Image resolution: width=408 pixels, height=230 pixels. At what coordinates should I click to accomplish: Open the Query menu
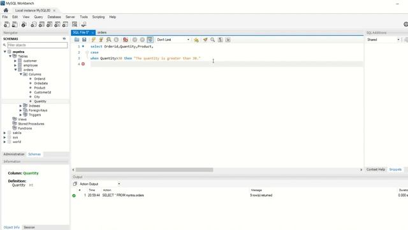coord(38,17)
